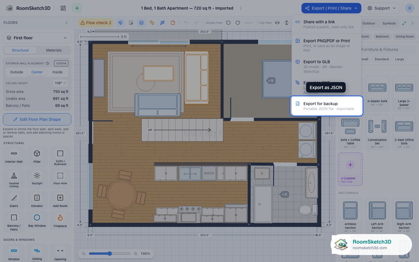Rotate the plan clockwise
The image size is (419, 262).
coord(238,23)
